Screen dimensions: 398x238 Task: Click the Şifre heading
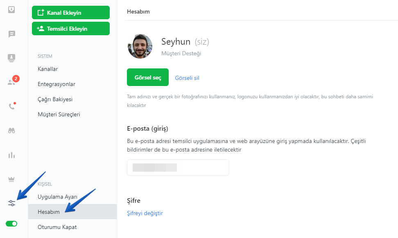(133, 200)
